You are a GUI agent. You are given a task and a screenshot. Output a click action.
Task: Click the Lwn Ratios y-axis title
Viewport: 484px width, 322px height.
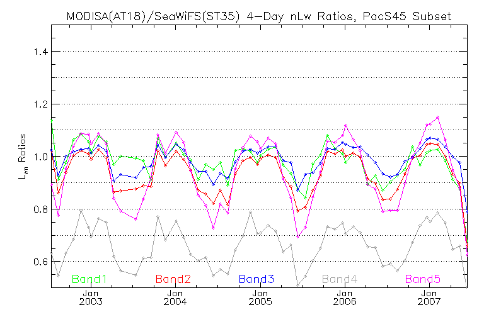23,157
